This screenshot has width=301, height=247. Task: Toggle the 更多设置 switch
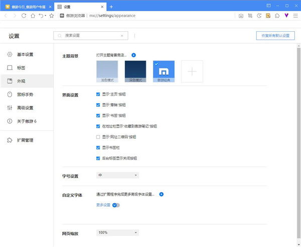(x=116, y=205)
